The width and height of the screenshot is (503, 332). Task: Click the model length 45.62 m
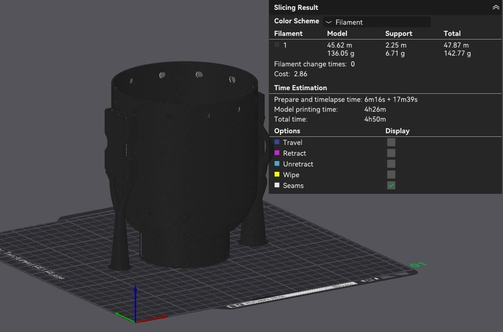click(339, 45)
